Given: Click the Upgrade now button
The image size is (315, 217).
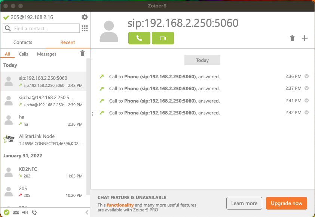Looking at the screenshot, I should coord(286,203).
